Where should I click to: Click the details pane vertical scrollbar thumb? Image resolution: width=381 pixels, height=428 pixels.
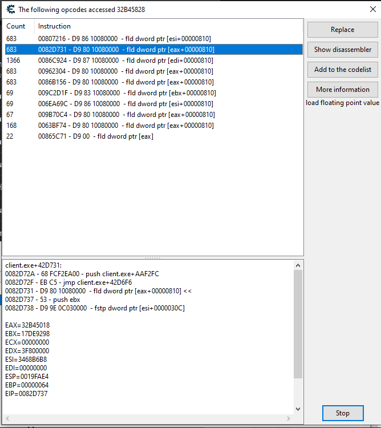coord(298,324)
